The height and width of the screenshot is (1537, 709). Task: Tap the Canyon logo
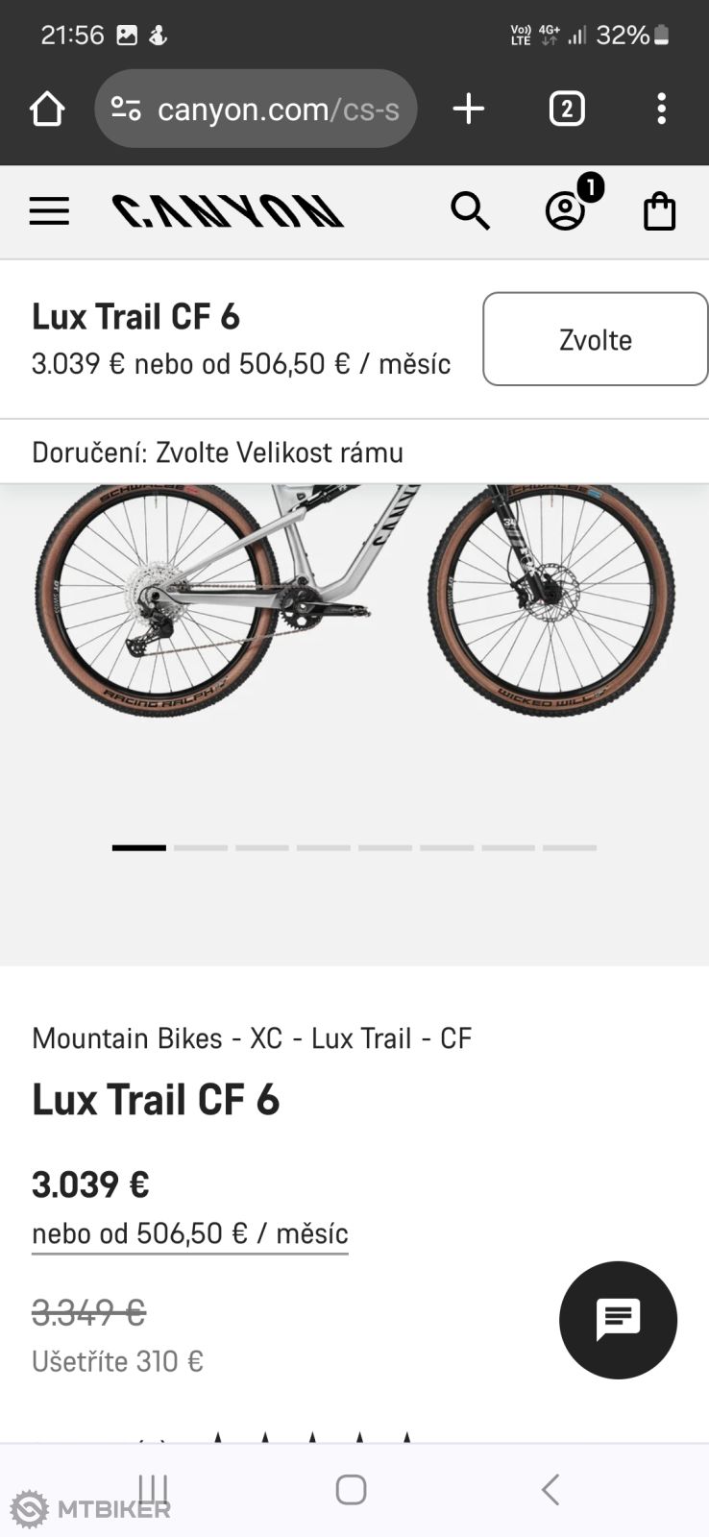click(x=228, y=211)
